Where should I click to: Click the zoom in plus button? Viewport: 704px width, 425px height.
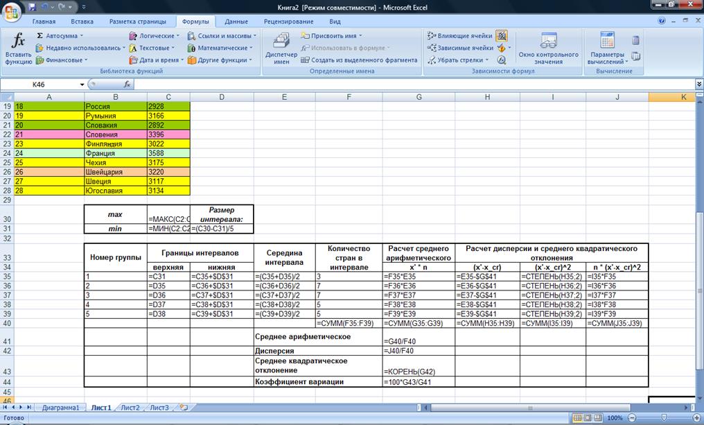696,418
